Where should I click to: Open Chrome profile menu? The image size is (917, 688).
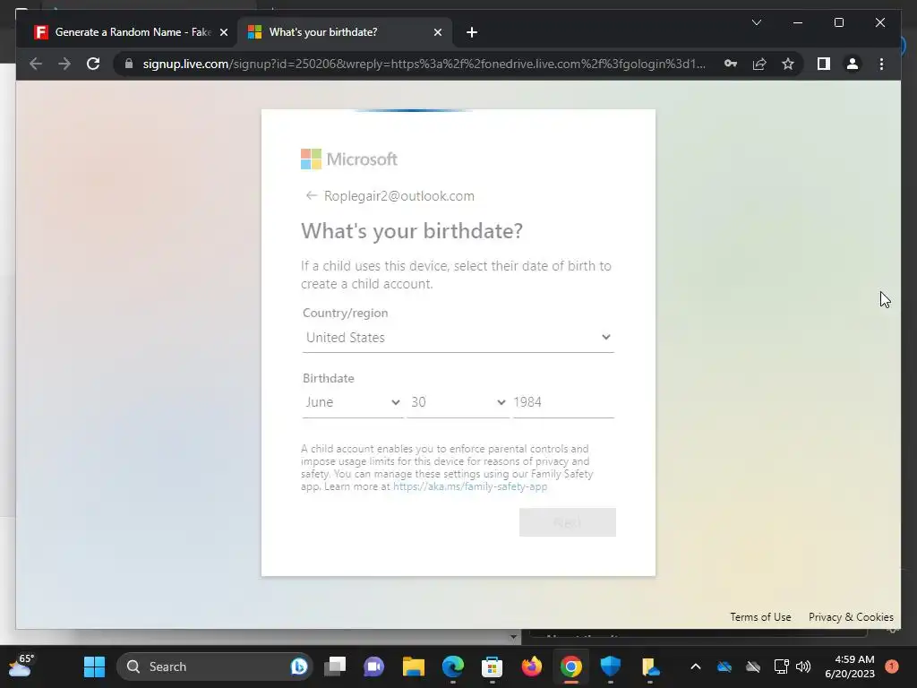pos(853,64)
